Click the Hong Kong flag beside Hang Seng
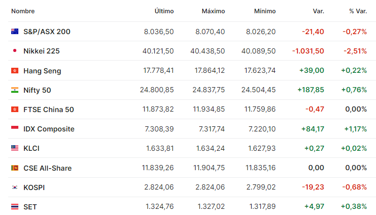 point(15,70)
